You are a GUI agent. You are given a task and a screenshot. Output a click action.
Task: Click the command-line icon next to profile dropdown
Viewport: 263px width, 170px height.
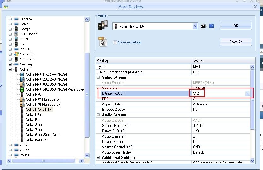click(x=203, y=26)
